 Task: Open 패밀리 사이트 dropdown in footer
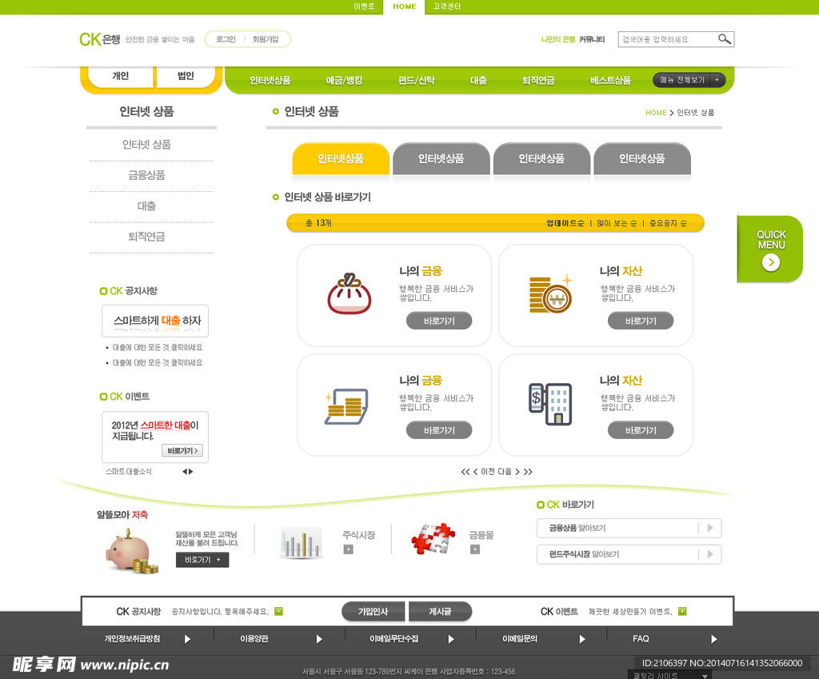pyautogui.click(x=670, y=675)
